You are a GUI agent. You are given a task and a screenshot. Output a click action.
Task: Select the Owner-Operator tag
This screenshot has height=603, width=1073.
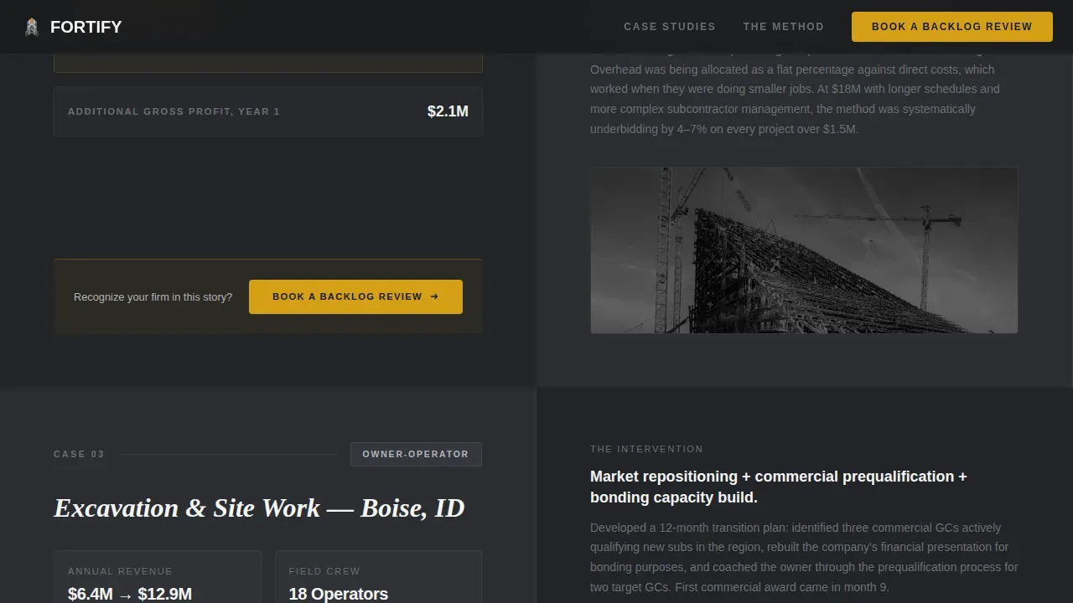416,454
